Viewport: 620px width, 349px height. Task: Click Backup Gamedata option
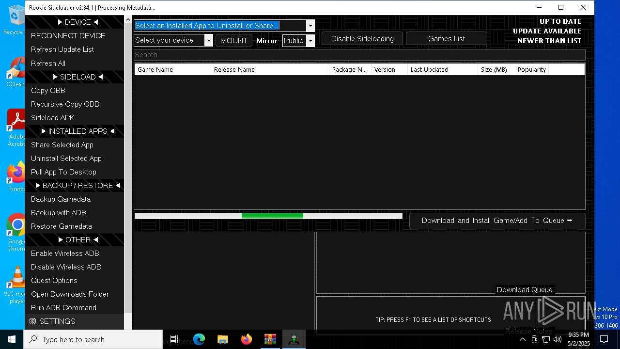point(75,199)
